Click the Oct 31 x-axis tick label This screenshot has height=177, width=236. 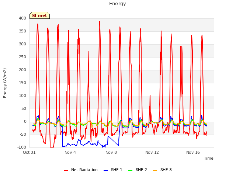point(29,152)
